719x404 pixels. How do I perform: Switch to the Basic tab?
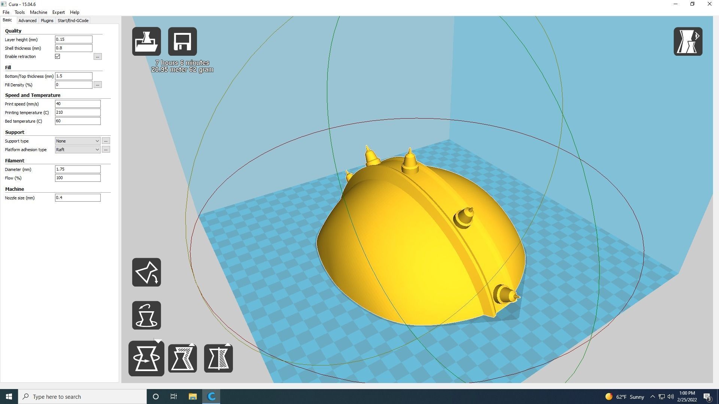coord(7,20)
